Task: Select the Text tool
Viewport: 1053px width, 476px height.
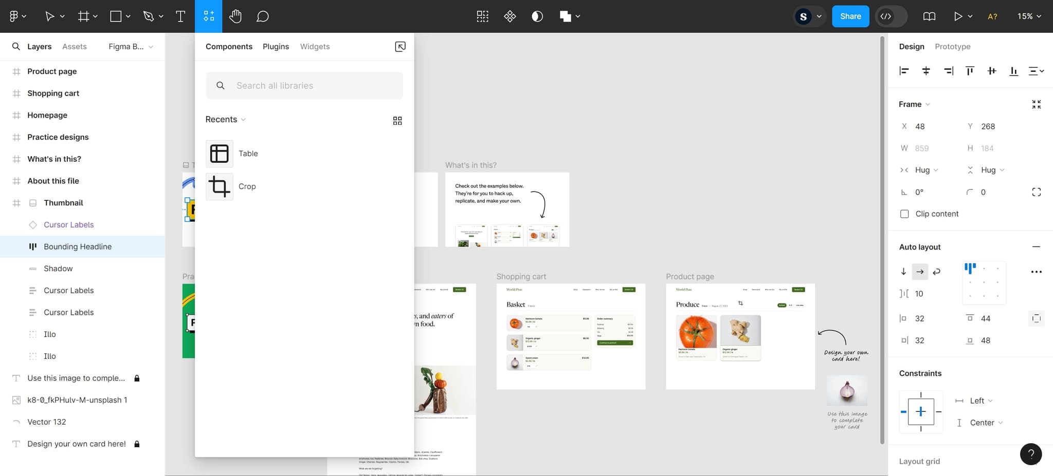Action: (x=180, y=16)
